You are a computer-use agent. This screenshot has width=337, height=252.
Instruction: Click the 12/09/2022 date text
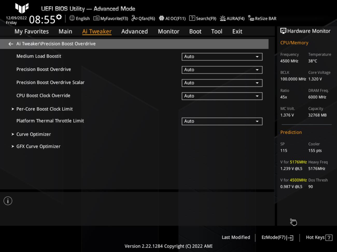[16, 18]
